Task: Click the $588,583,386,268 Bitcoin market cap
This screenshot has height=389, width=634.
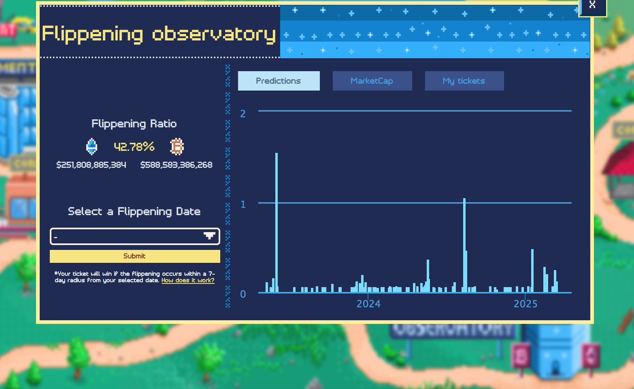Action: [x=176, y=165]
